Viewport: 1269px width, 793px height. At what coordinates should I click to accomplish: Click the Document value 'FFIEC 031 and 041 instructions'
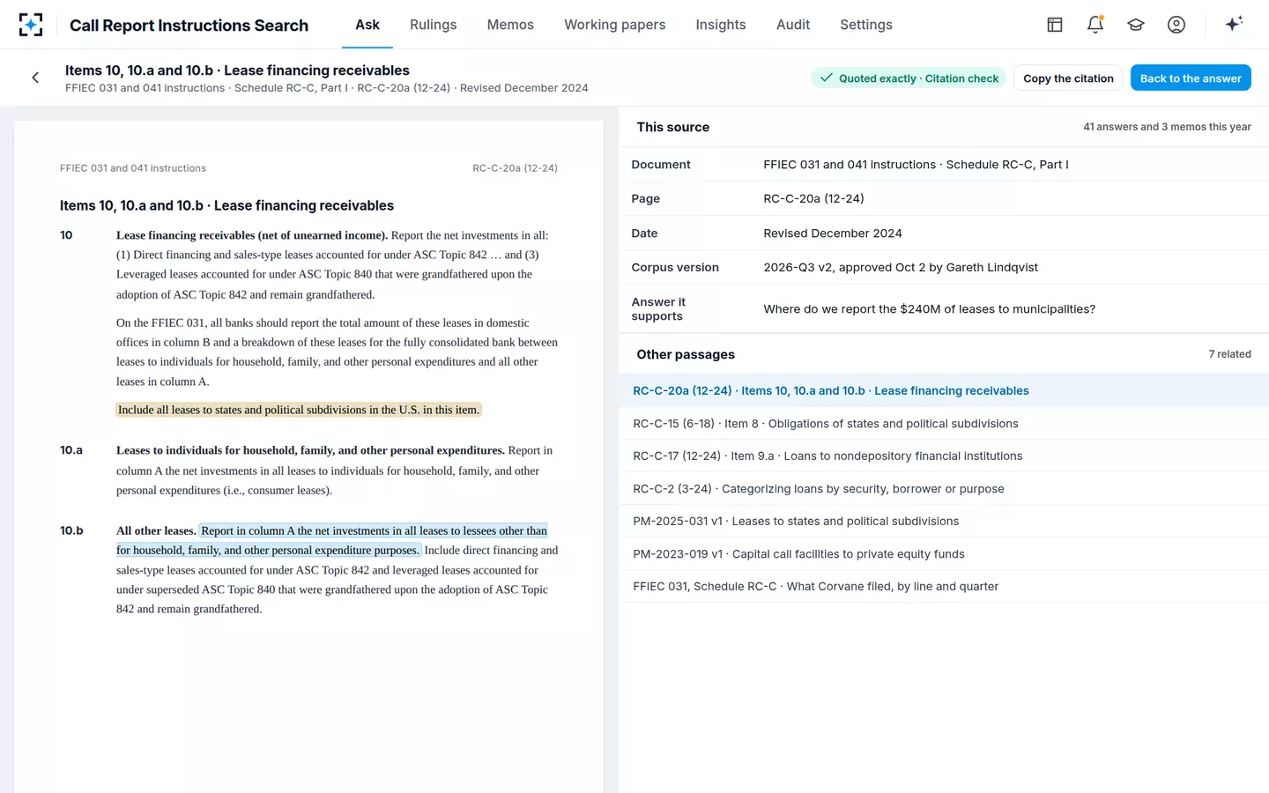916,165
